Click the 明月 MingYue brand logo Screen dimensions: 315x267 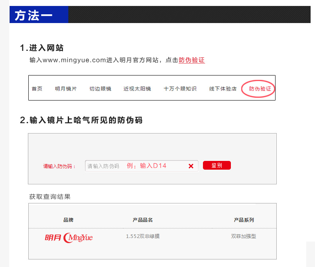pos(69,238)
